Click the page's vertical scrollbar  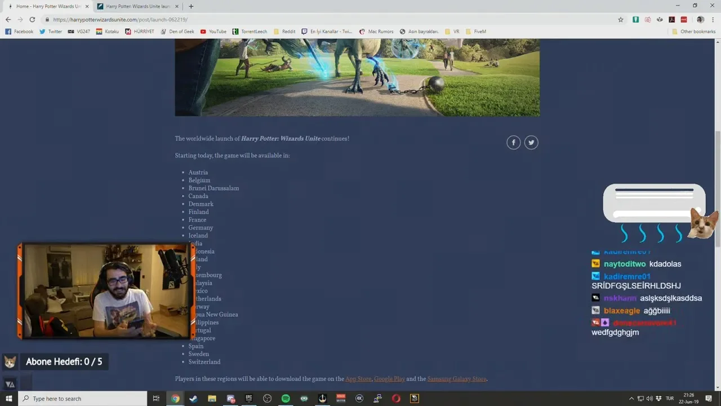[717, 189]
